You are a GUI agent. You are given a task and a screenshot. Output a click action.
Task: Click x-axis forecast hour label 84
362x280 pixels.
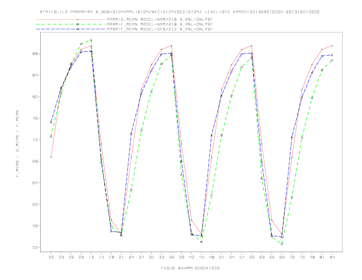click(332, 257)
